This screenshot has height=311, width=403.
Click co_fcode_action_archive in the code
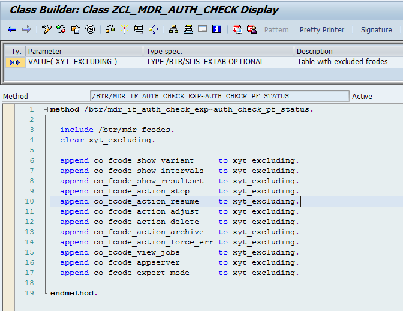click(x=149, y=232)
